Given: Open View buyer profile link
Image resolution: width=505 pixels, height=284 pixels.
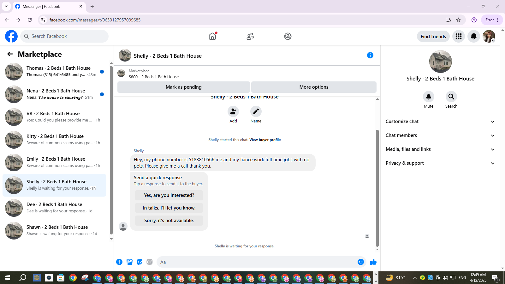Looking at the screenshot, I should click(265, 140).
